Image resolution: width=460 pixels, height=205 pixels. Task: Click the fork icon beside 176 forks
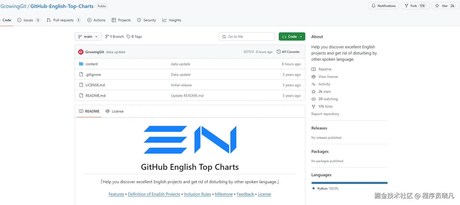tap(314, 106)
